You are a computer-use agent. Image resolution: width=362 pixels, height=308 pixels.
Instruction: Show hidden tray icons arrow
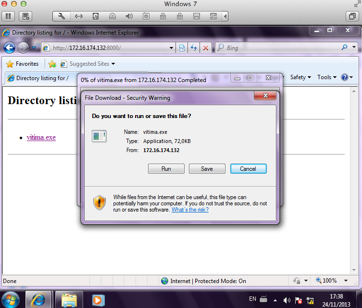pyautogui.click(x=275, y=300)
